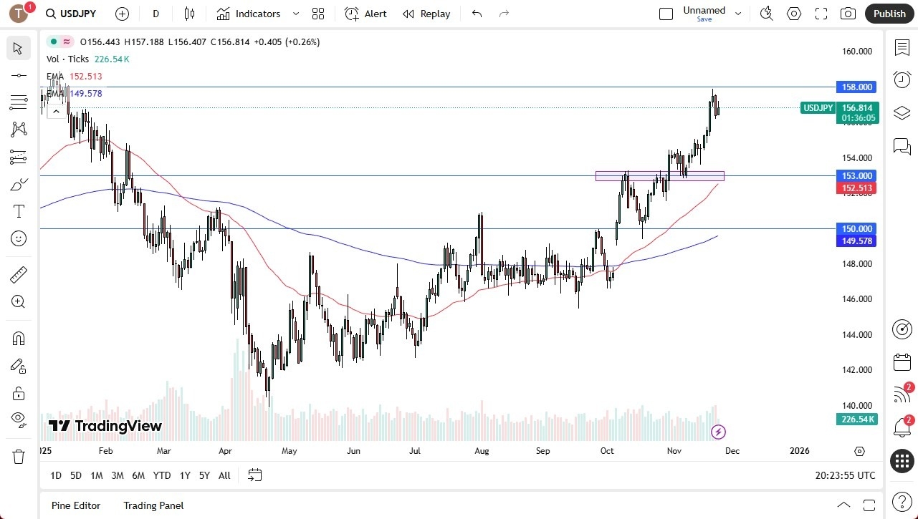Lock all drawings on the chart
This screenshot has width=918, height=519.
(18, 393)
